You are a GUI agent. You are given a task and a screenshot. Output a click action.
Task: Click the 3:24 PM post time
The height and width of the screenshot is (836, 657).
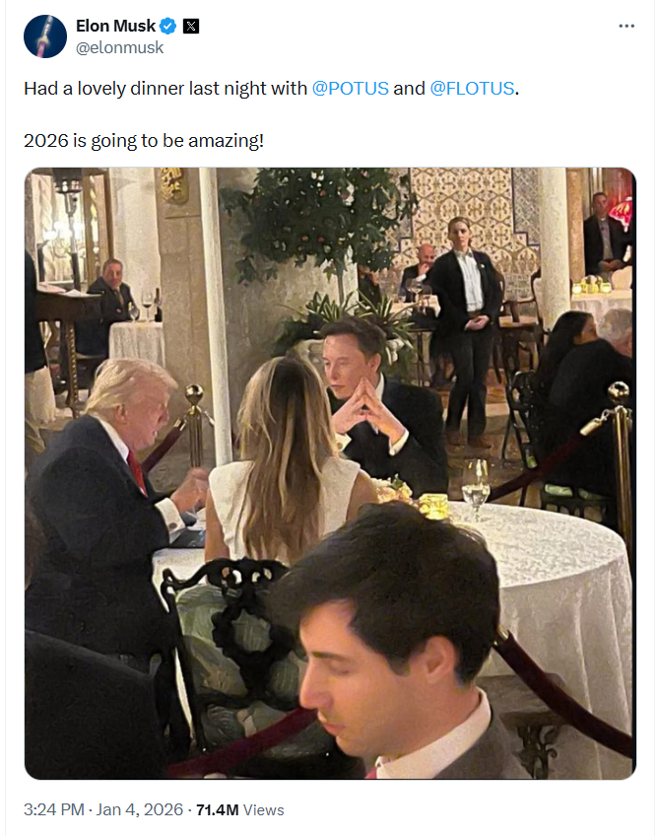[56, 809]
